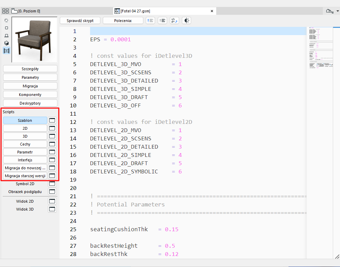Click the Sprawdź skrypt button
The height and width of the screenshot is (267, 340).
[80, 20]
